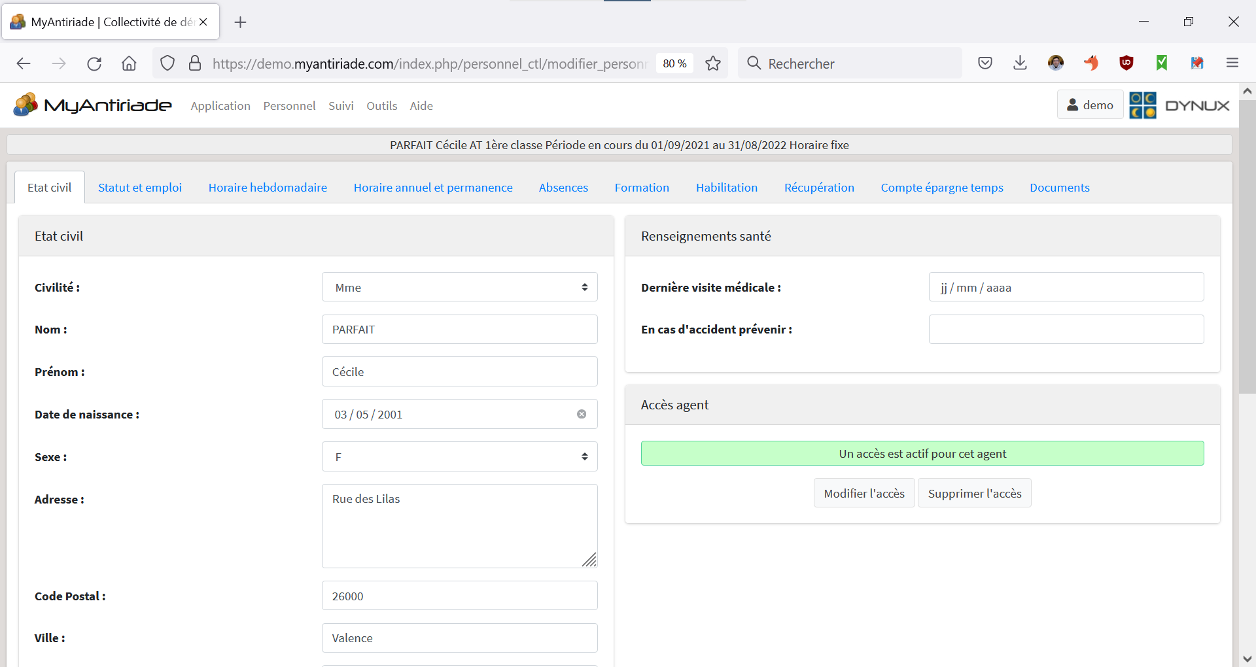
Task: Click the Supprimer l'accès button
Action: (x=975, y=493)
